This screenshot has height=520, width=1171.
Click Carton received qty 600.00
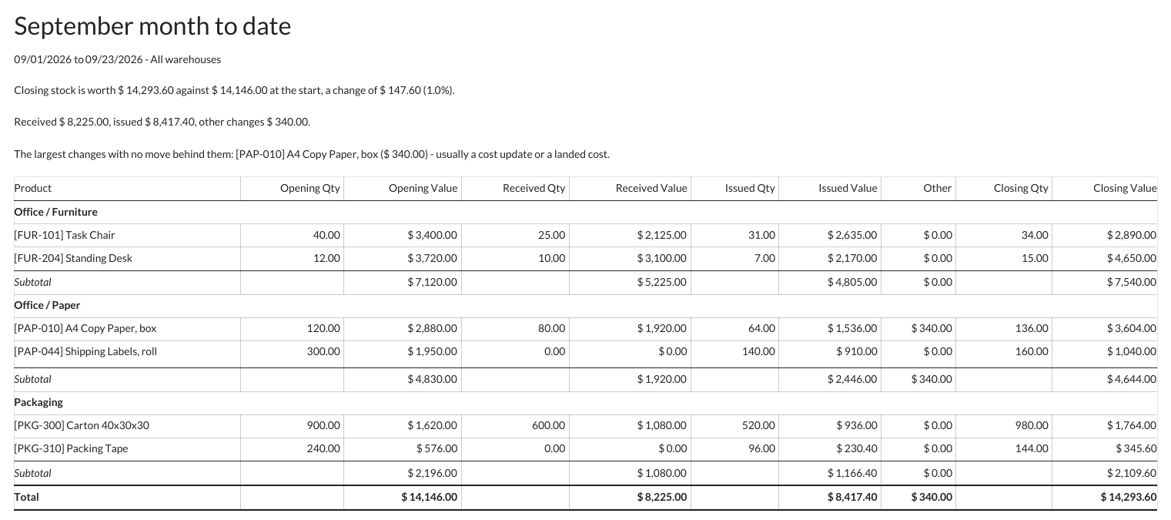pos(548,425)
